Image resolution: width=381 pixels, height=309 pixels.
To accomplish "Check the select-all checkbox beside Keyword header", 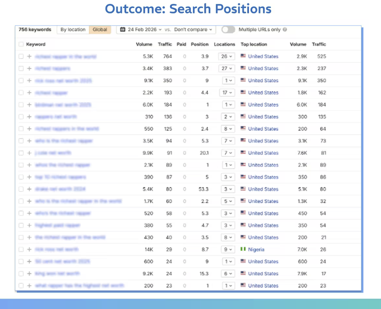I will (x=21, y=44).
